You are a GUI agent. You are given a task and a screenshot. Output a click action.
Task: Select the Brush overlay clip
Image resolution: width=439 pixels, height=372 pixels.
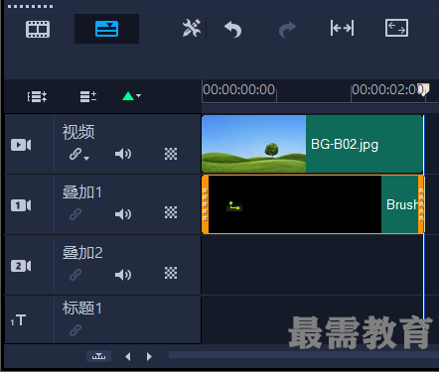tap(313, 204)
